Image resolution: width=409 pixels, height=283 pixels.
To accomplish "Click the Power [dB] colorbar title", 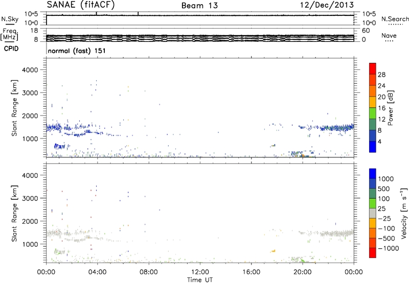I will (390, 108).
